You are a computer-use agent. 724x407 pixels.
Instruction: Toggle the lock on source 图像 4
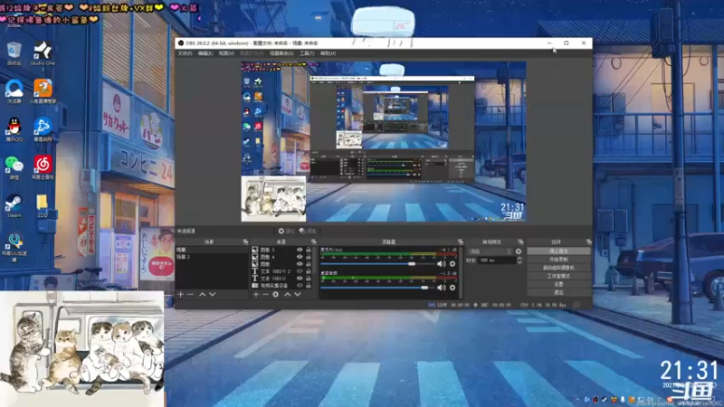(309, 257)
